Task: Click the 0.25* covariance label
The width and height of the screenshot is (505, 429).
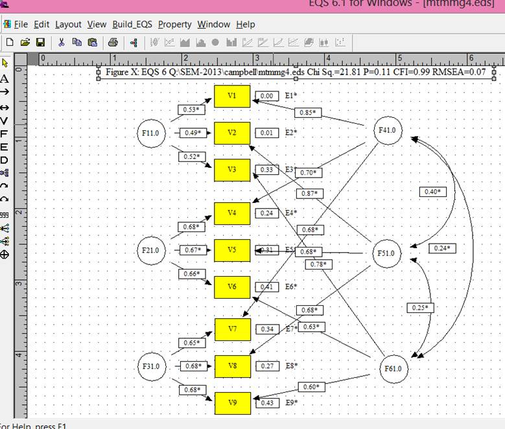Action: click(x=420, y=308)
